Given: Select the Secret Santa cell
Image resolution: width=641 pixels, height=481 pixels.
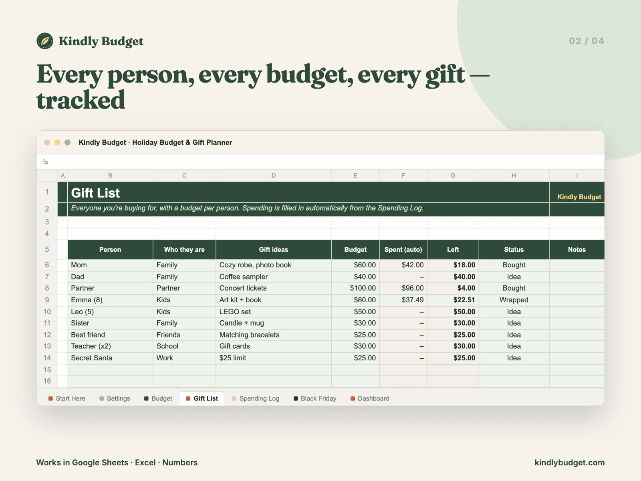Looking at the screenshot, I should (x=110, y=358).
